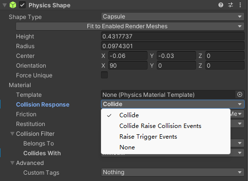
Task: Collapse the Physics Shape component foldout
Action: 4,5
